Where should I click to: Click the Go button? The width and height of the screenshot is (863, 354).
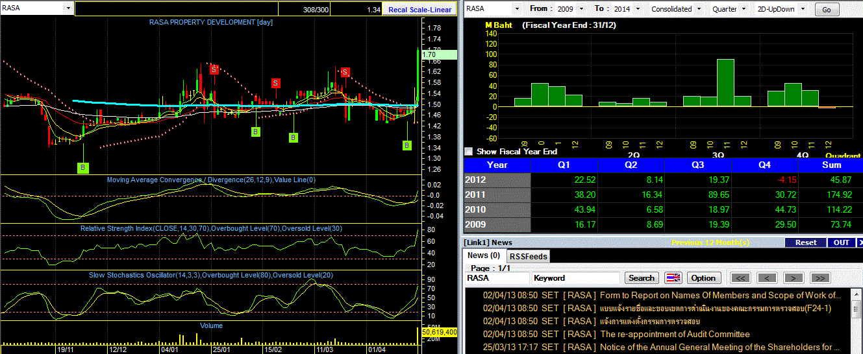point(827,10)
